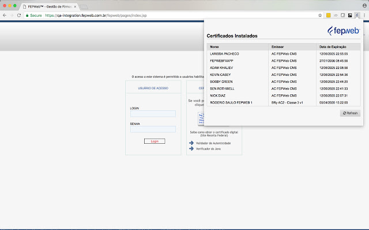Select the BEN ROTHWELL certificate row

click(284, 89)
